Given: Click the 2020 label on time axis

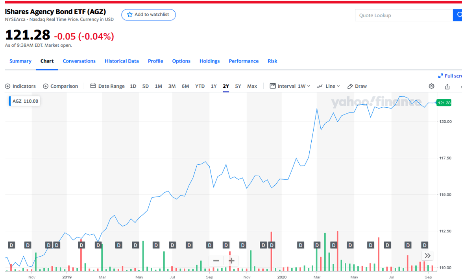Looking at the screenshot, I should point(282,277).
